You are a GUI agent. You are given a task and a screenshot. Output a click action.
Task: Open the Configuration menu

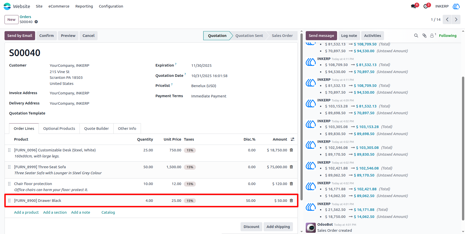(x=111, y=6)
